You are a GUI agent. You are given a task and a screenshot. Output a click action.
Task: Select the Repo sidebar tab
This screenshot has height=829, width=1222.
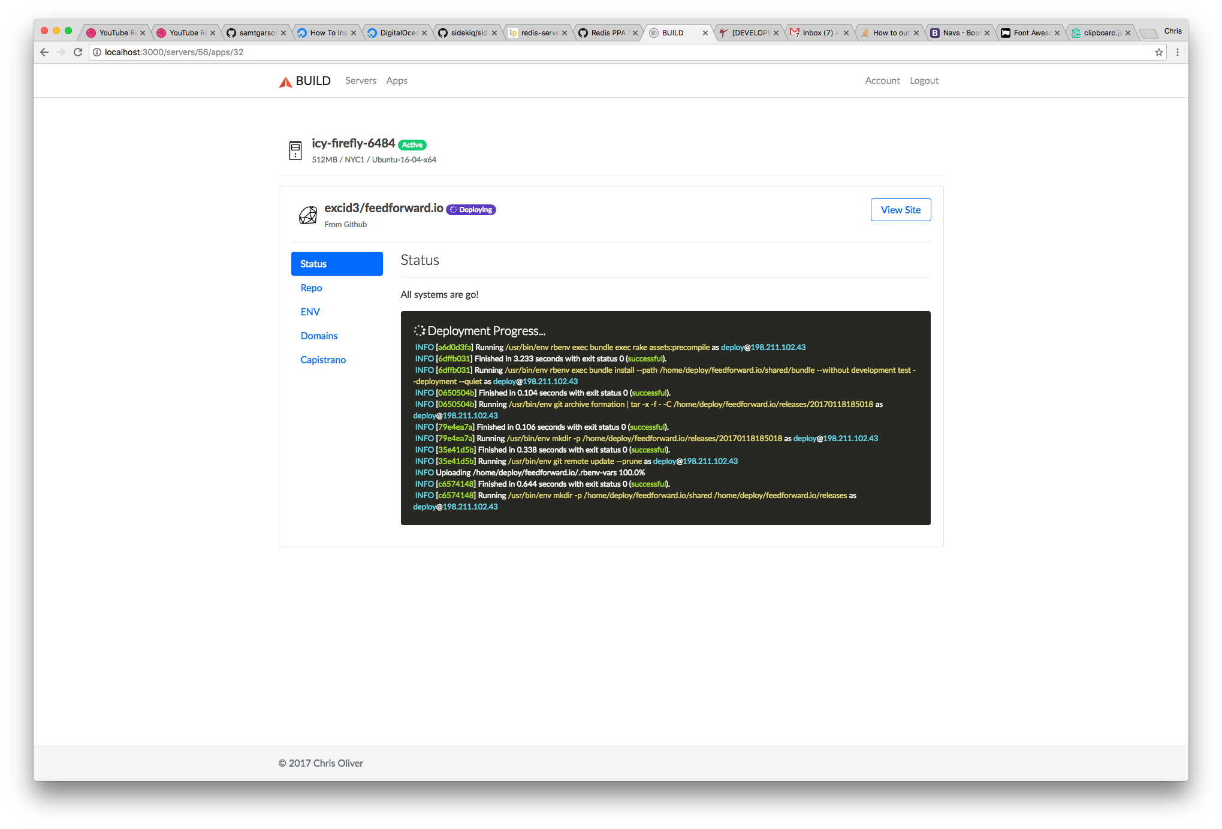click(x=311, y=288)
